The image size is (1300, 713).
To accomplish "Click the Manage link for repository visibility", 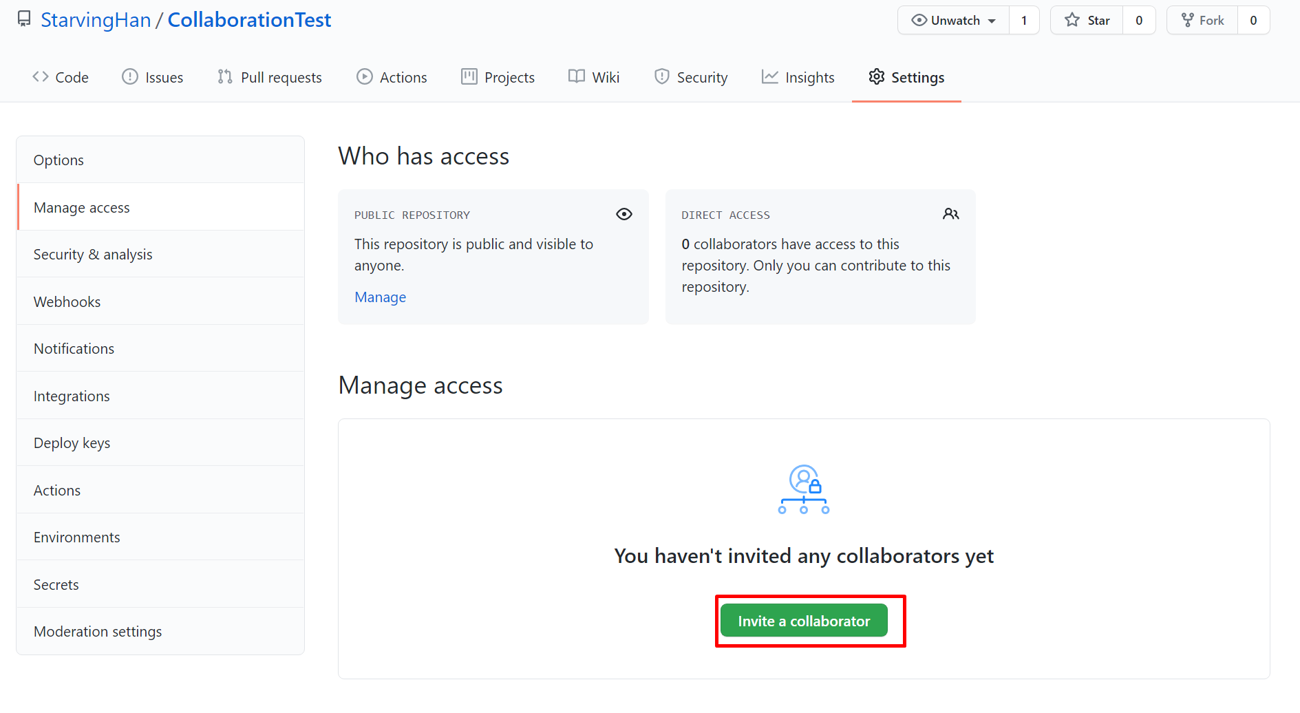I will tap(380, 297).
